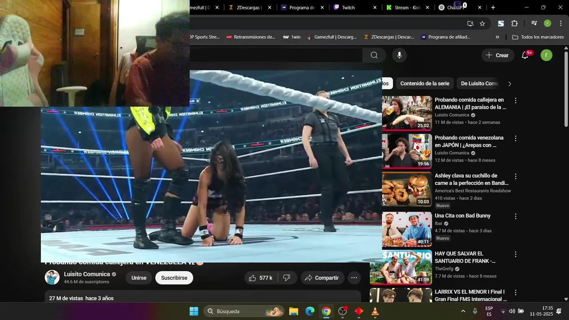Bookmark this page with the star icon

click(482, 24)
